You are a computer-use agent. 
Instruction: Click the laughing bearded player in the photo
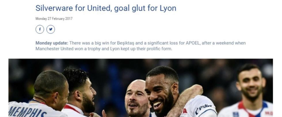coord(161,91)
